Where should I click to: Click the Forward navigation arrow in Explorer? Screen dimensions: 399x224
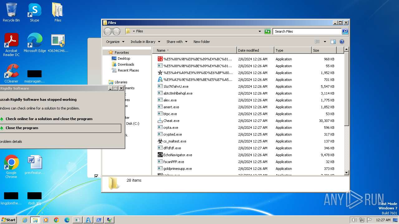(116, 31)
